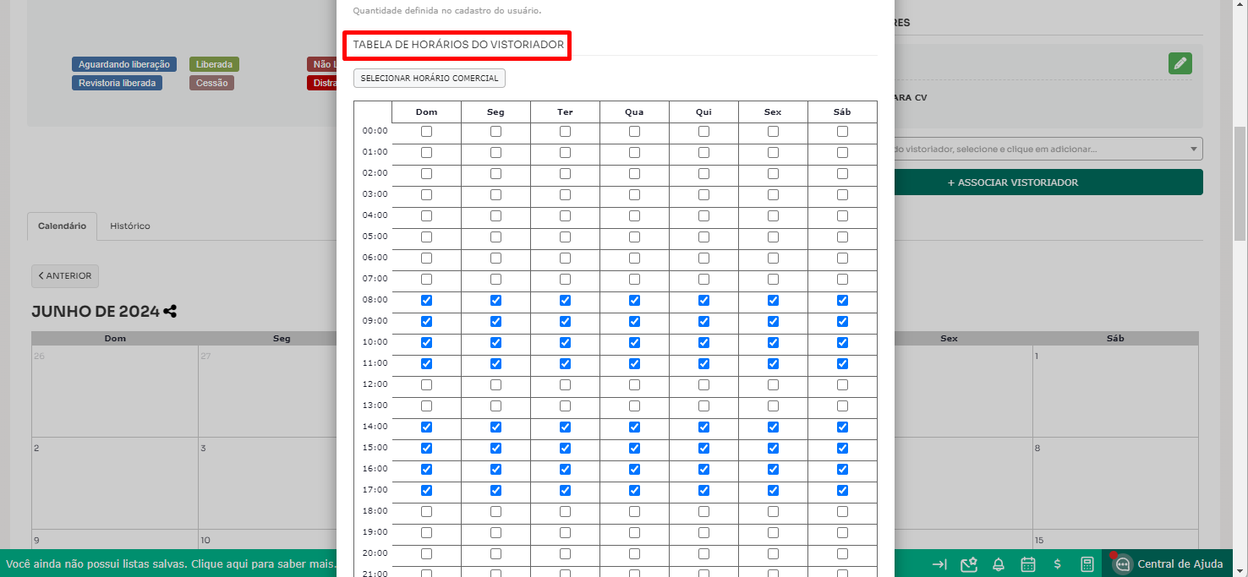Click SELECIONAR HORÁRIO COMERCIAL button
The height and width of the screenshot is (577, 1248).
tap(430, 78)
